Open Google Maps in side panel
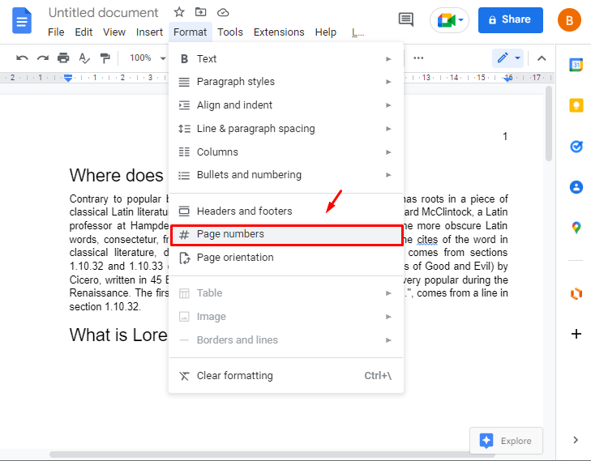591x461 pixels. [576, 228]
